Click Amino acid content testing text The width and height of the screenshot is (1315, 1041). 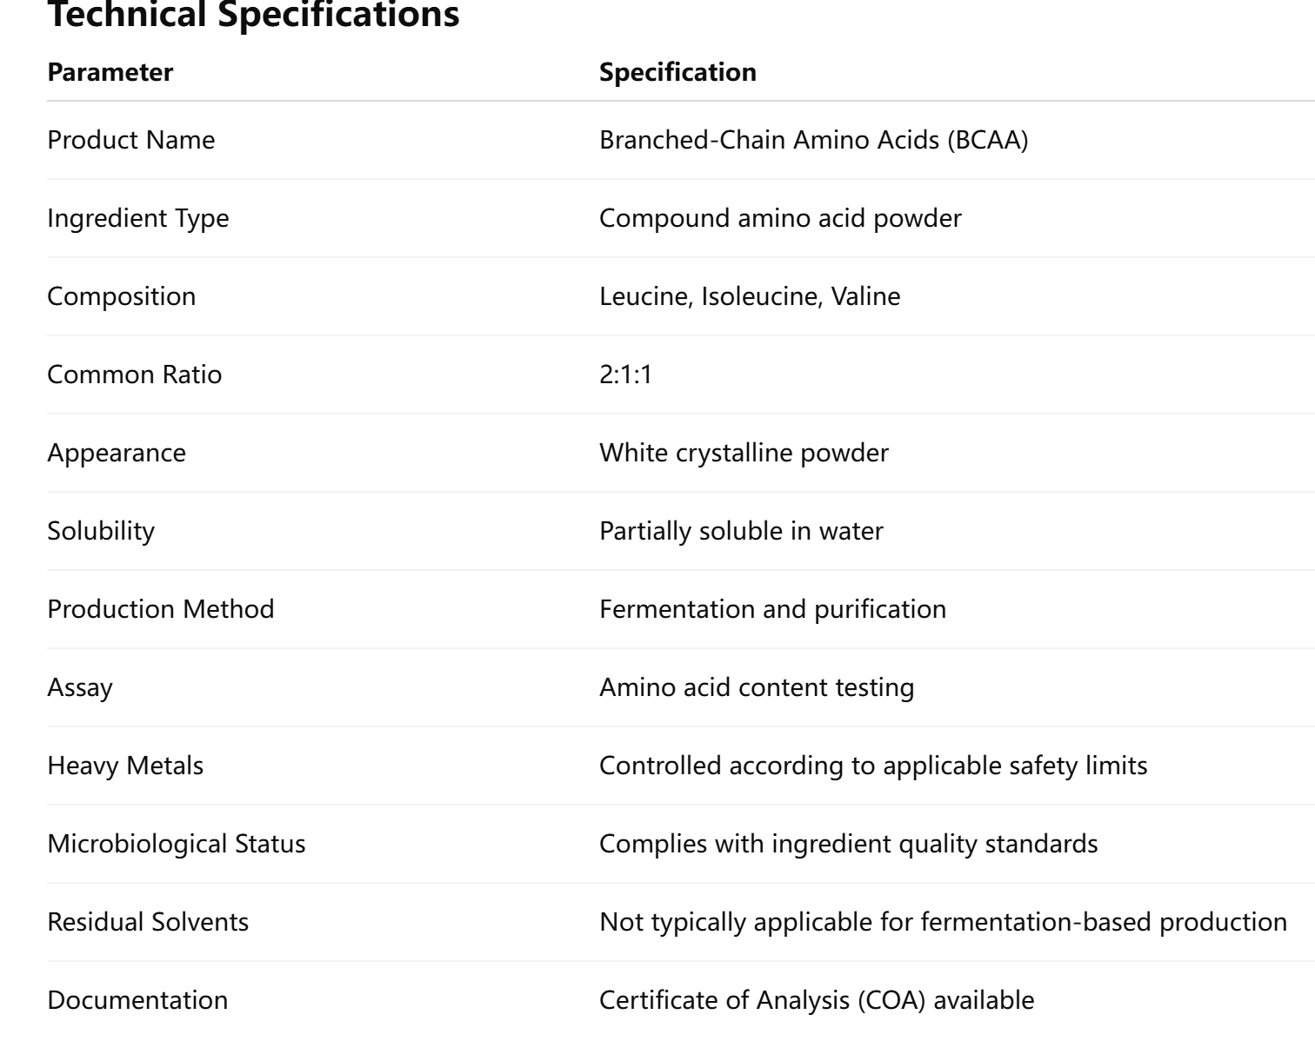tap(757, 687)
